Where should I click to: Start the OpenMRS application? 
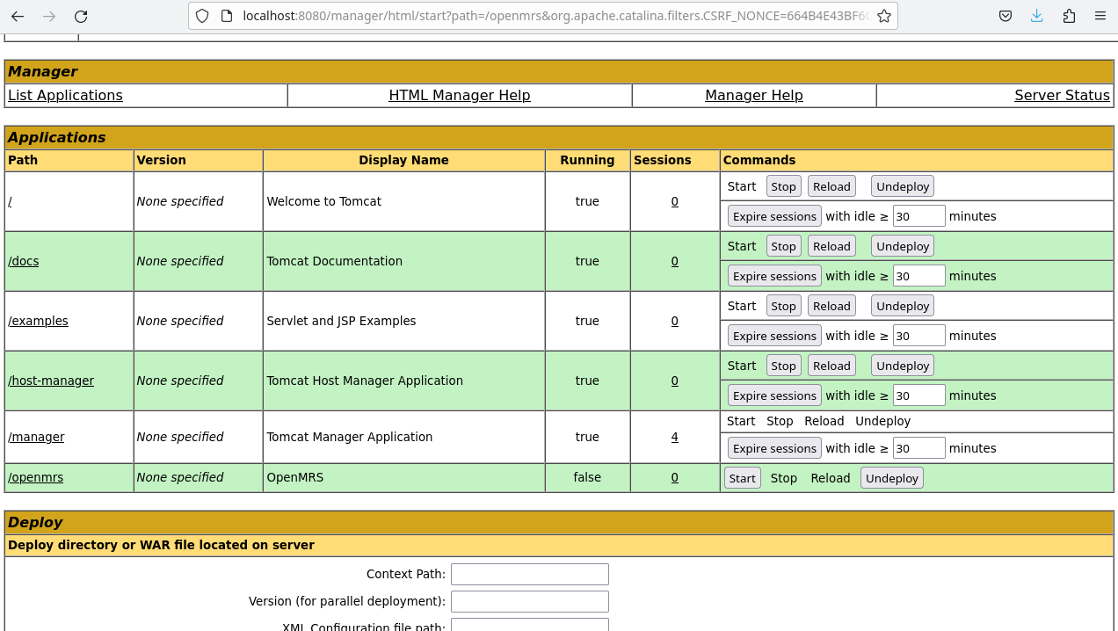tap(743, 478)
